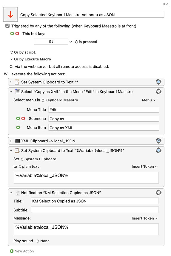Click 'Will execute the following actions:' label

coord(35,74)
